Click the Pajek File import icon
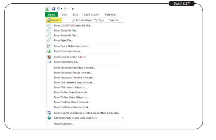The image size is (216, 140). [49, 40]
